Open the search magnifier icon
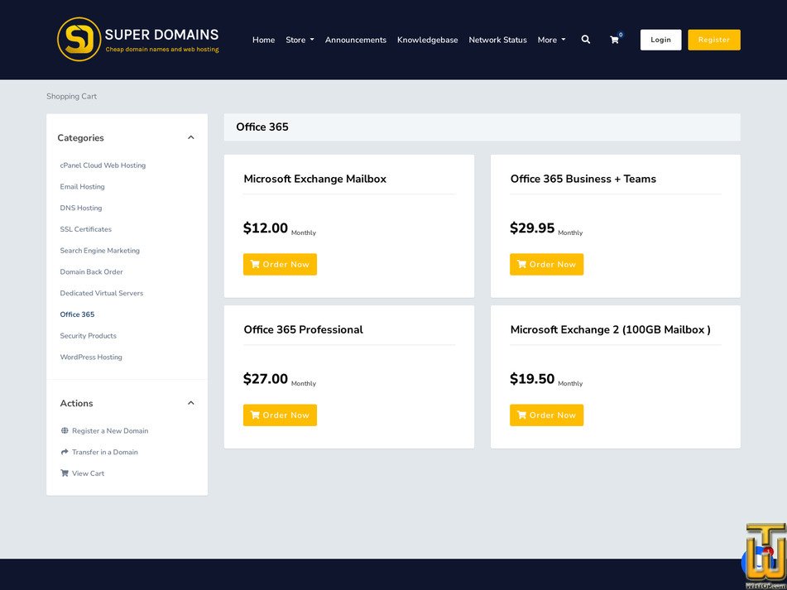 click(x=585, y=40)
